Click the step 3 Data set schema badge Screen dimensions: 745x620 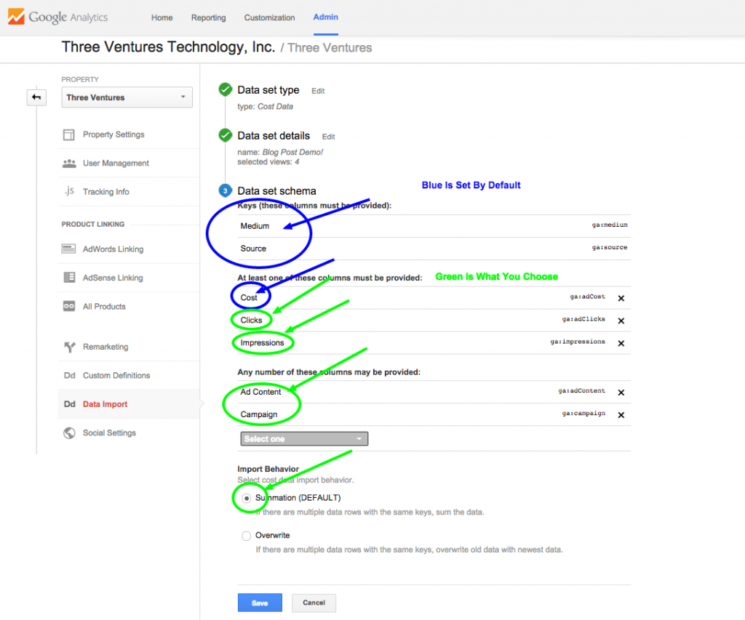(x=226, y=191)
